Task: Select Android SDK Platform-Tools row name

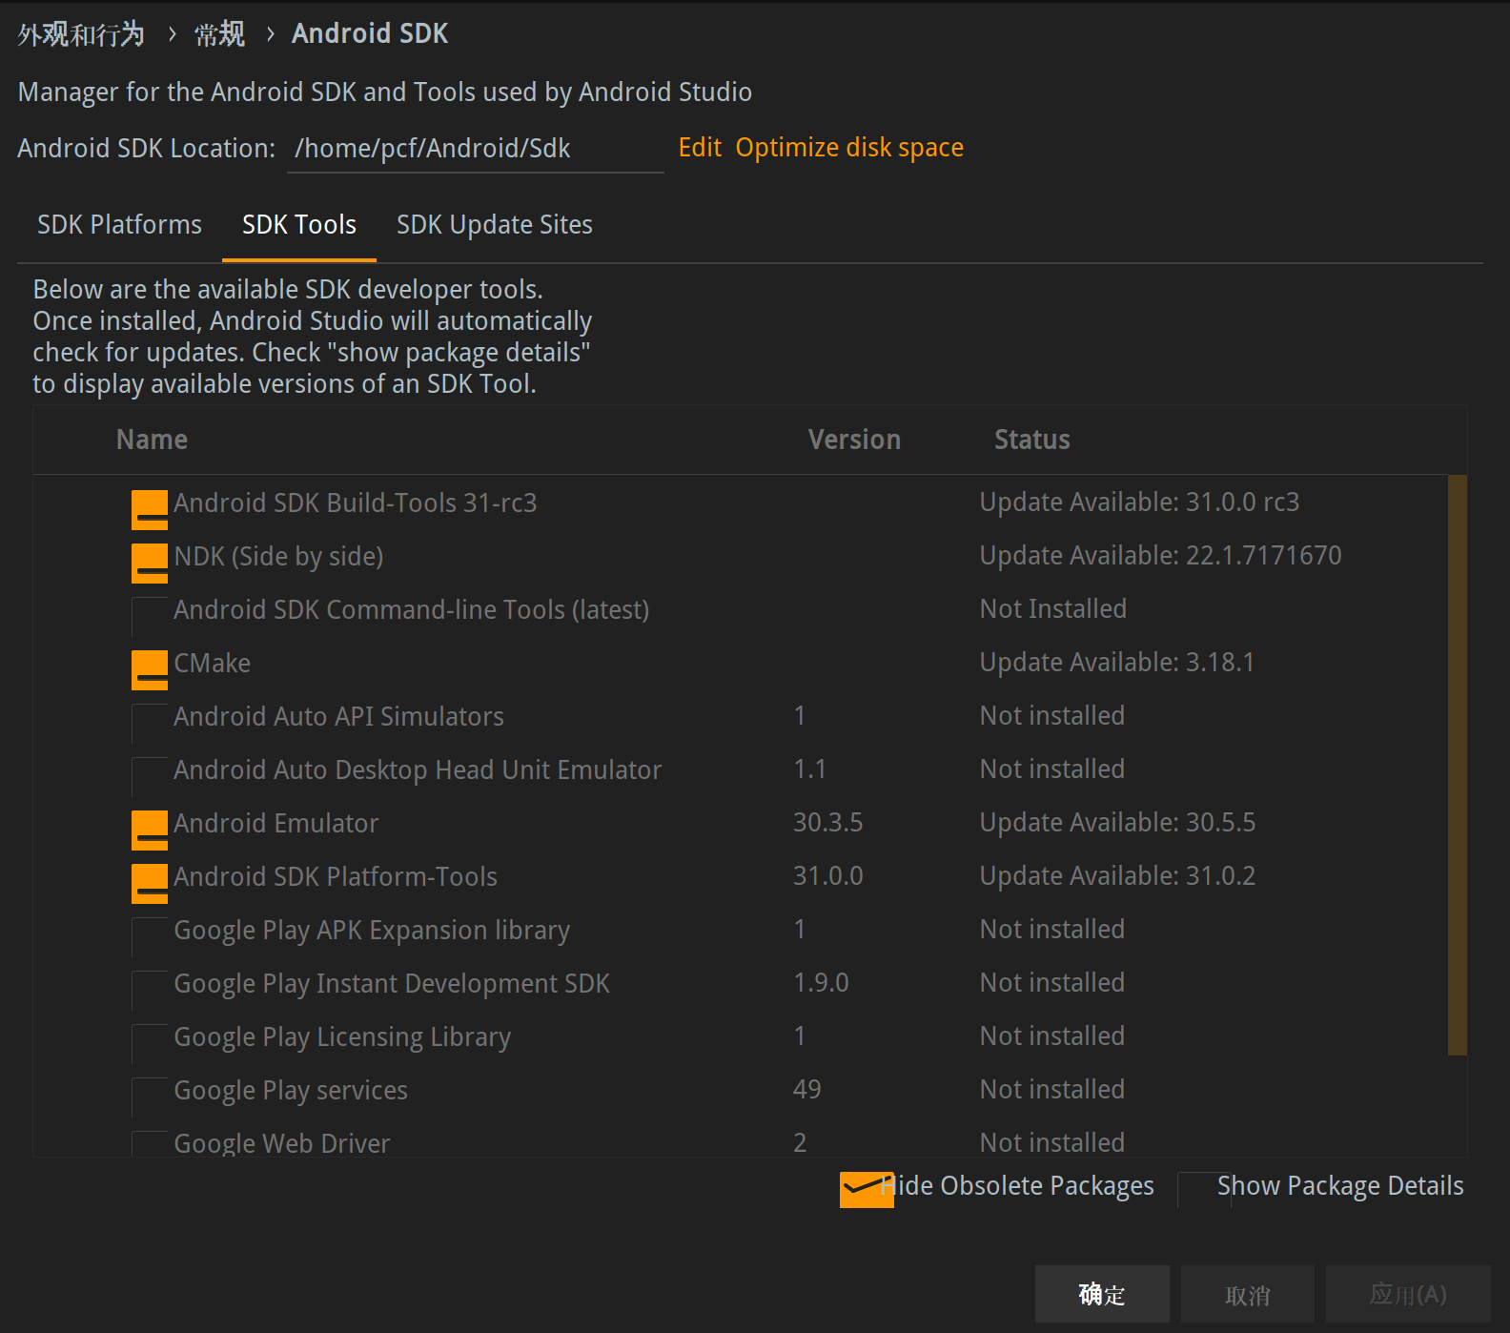Action: [x=335, y=877]
